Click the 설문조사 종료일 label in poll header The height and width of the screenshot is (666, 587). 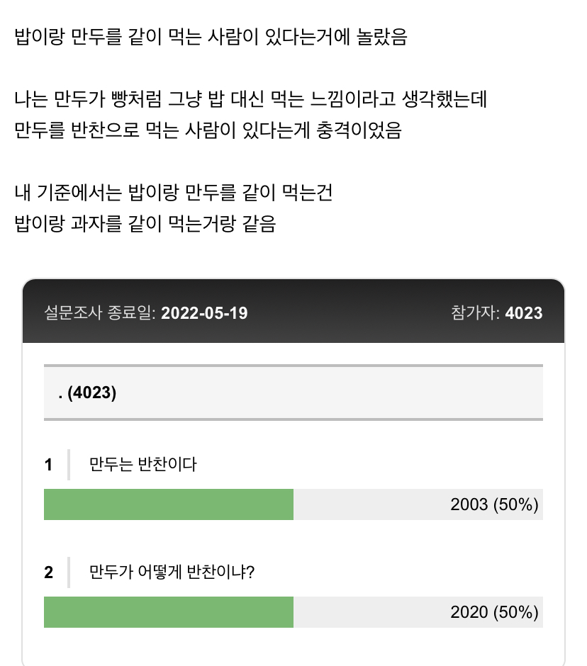tap(100, 312)
